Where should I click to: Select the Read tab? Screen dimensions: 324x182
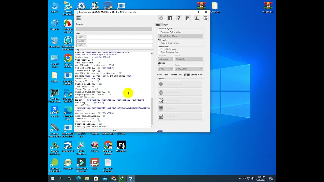coord(166,75)
